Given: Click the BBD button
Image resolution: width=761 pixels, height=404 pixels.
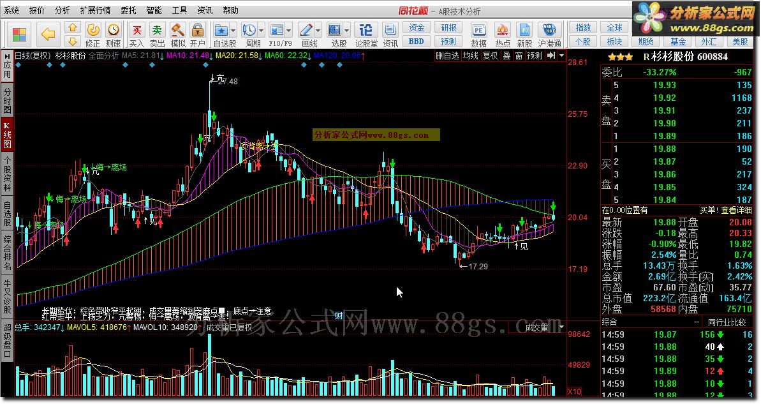Looking at the screenshot, I should 417,41.
